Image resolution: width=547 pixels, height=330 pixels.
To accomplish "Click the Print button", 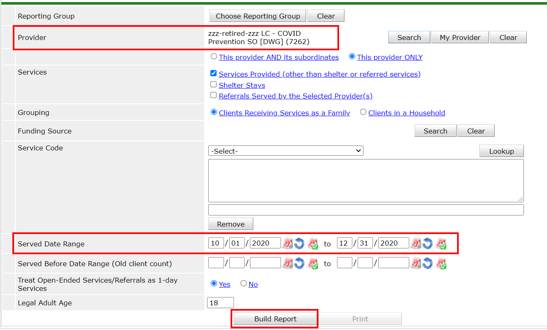I will [x=360, y=319].
